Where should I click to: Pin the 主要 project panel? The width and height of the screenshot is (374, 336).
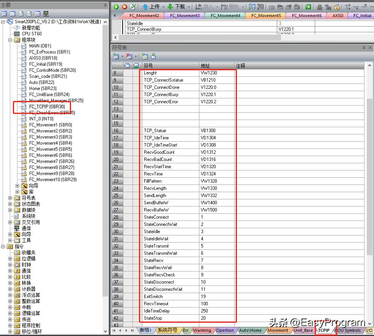coord(105,5)
